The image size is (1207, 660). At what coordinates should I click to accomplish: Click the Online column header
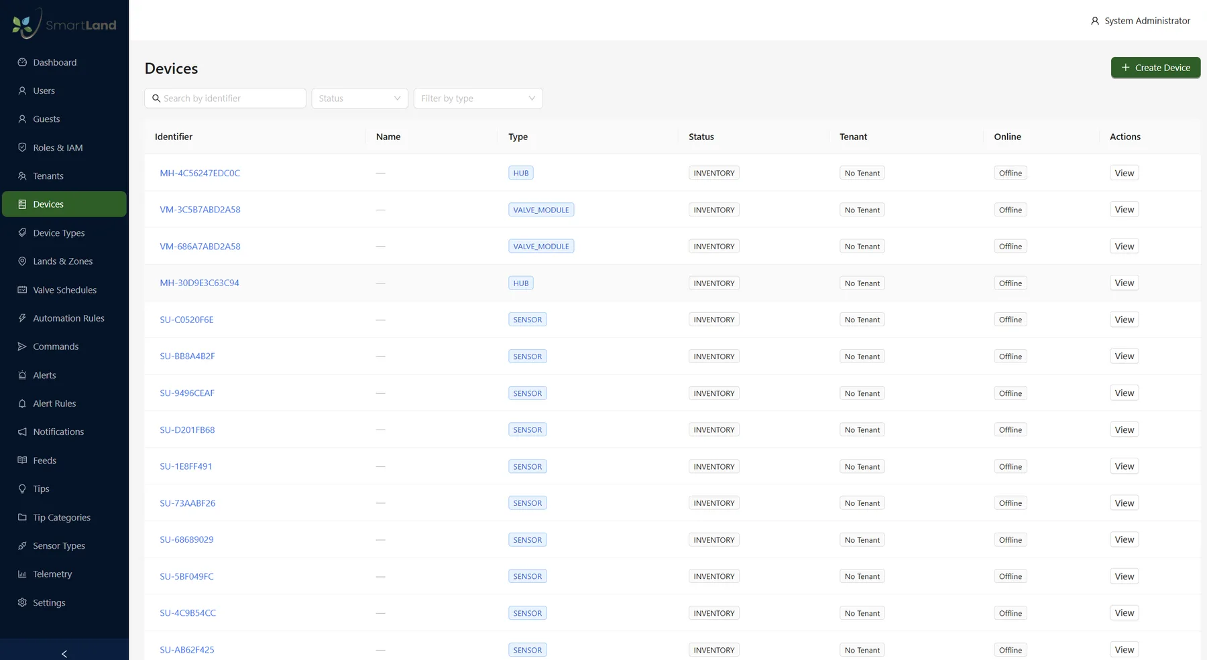tap(1007, 137)
